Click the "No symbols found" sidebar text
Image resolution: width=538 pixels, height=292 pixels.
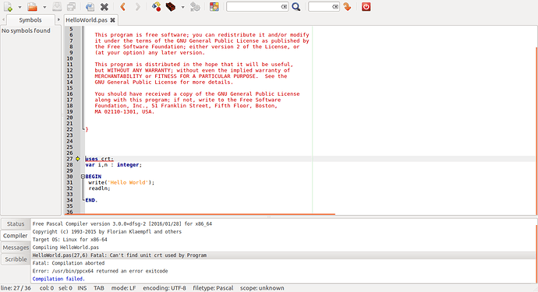(x=26, y=30)
